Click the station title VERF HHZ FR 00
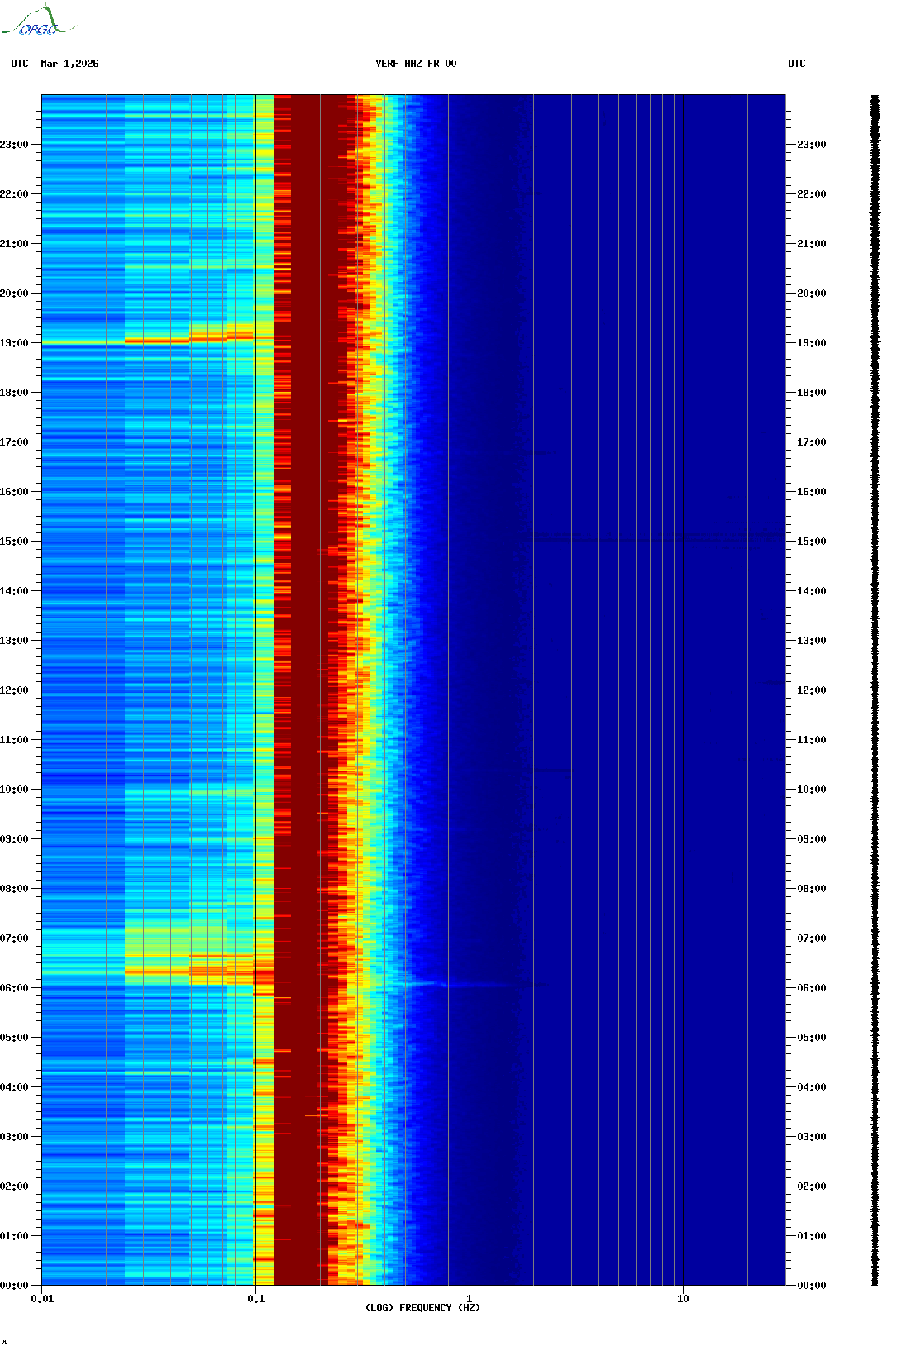The image size is (911, 1351). click(x=415, y=64)
